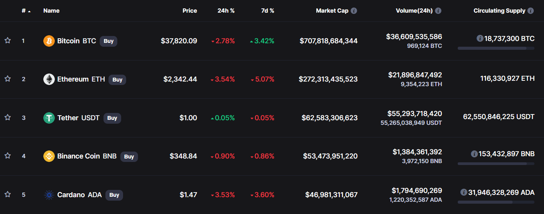Open the Bitcoin BTC name link
Viewport: 544px width, 214px height.
click(x=77, y=41)
